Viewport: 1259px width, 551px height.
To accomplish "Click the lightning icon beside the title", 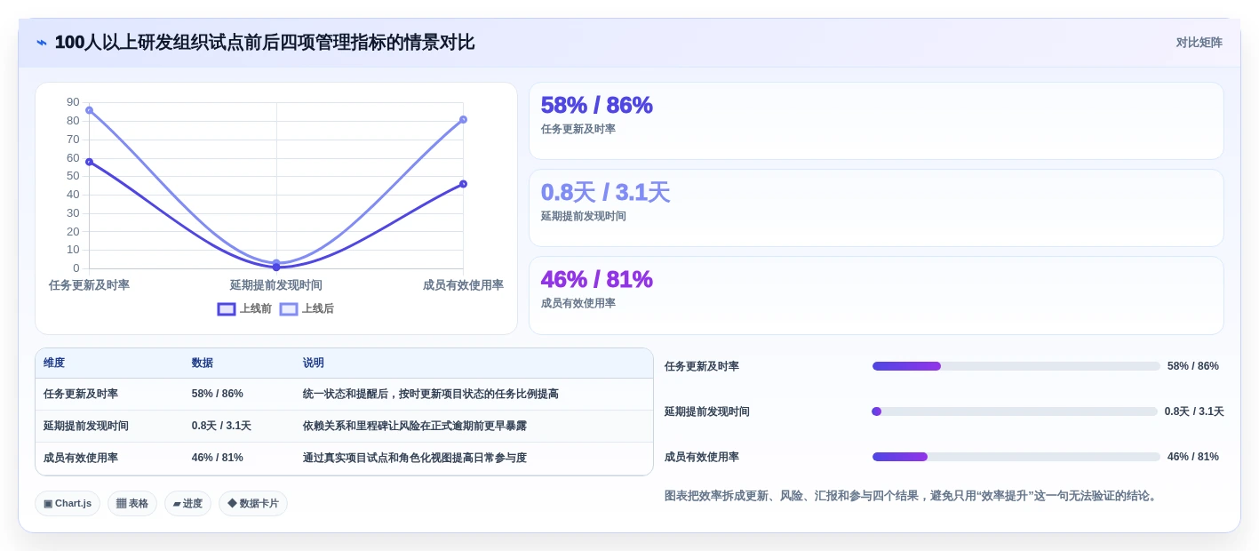I will (42, 43).
